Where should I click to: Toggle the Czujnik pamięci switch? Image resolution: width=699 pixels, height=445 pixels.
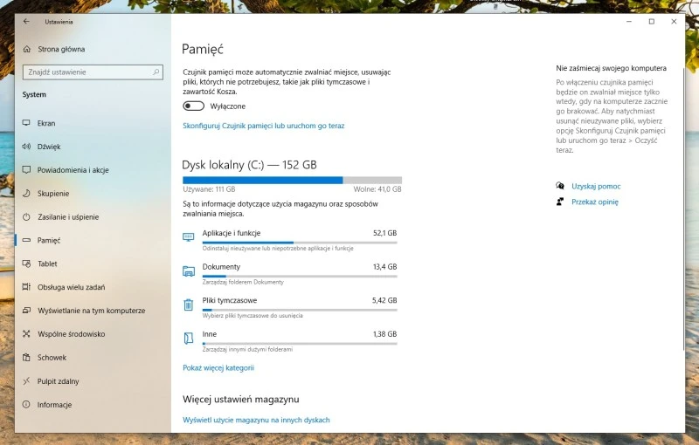pos(193,106)
